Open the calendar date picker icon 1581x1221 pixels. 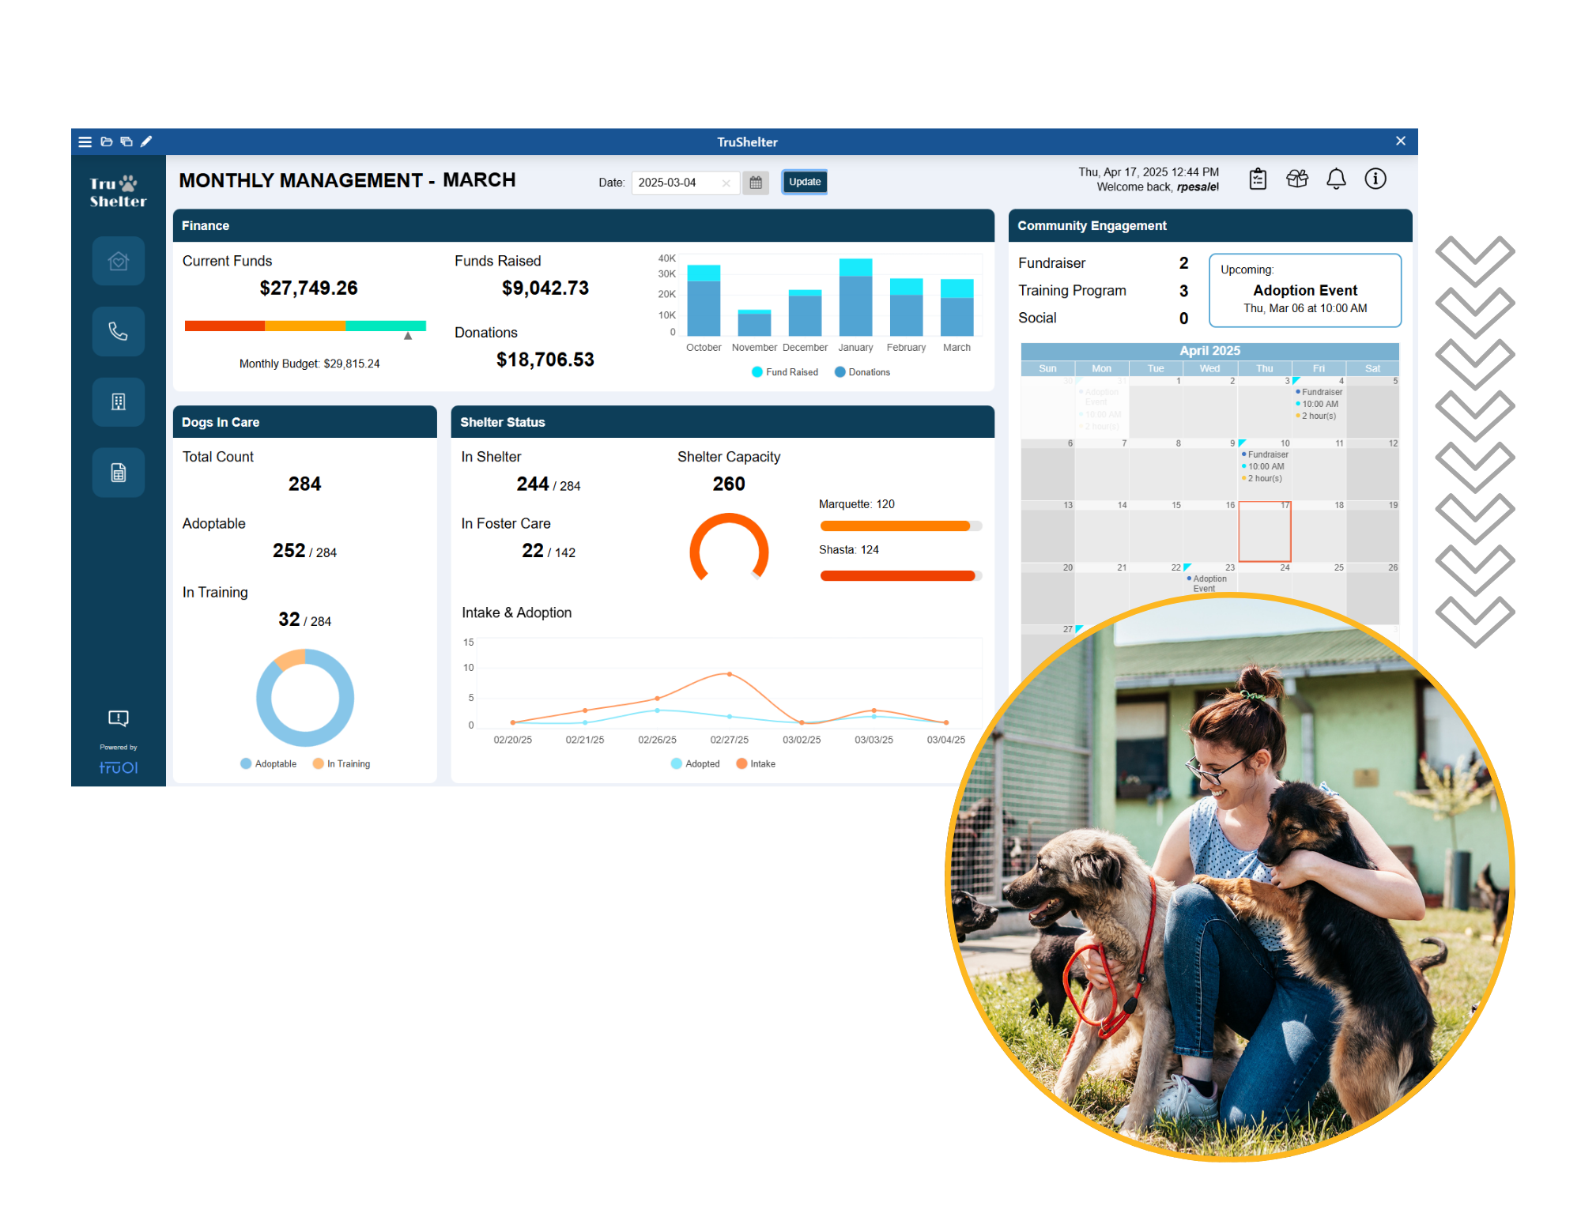point(756,183)
